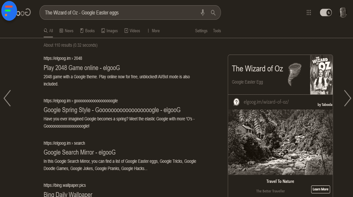Click the magnifier search icon in search box

pyautogui.click(x=213, y=13)
